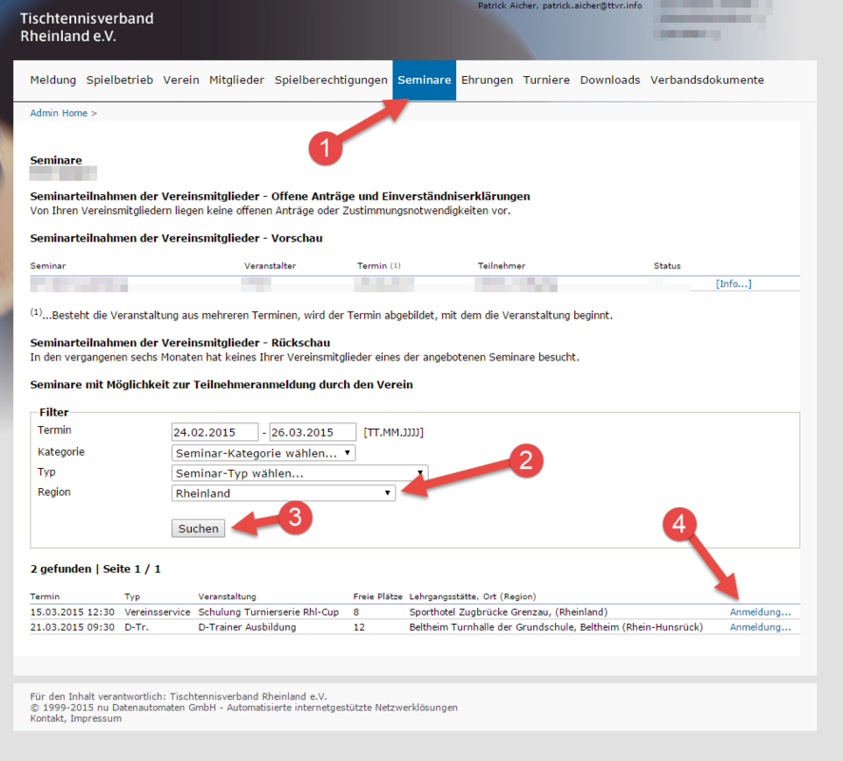
Task: Switch to the Verein section
Action: pyautogui.click(x=181, y=80)
